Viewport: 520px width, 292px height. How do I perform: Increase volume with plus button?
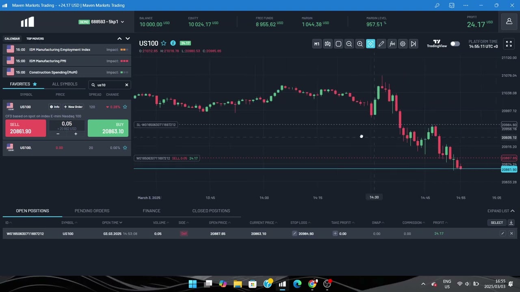(76, 134)
